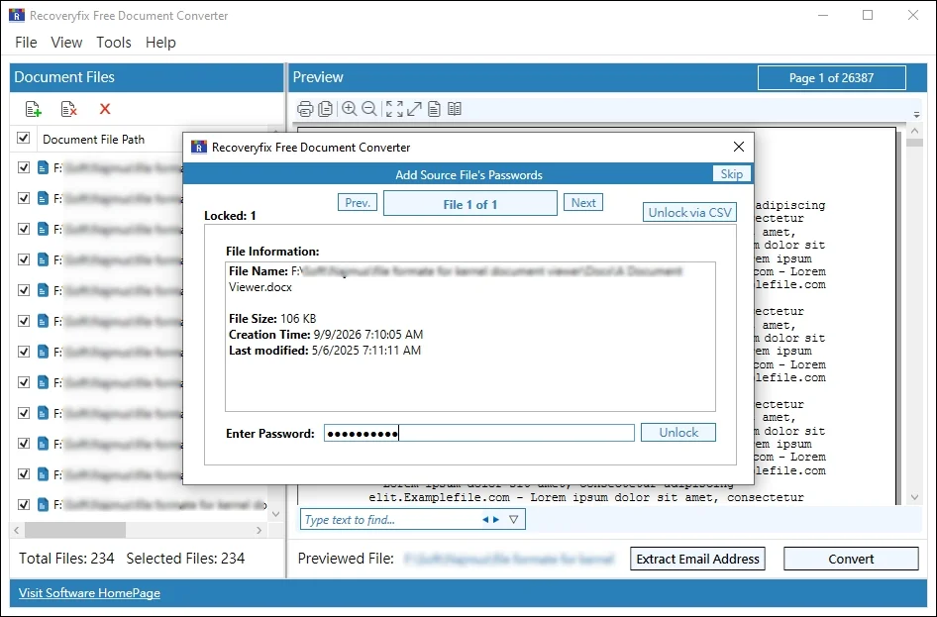937x617 pixels.
Task: Open the Tools menu
Action: [114, 43]
